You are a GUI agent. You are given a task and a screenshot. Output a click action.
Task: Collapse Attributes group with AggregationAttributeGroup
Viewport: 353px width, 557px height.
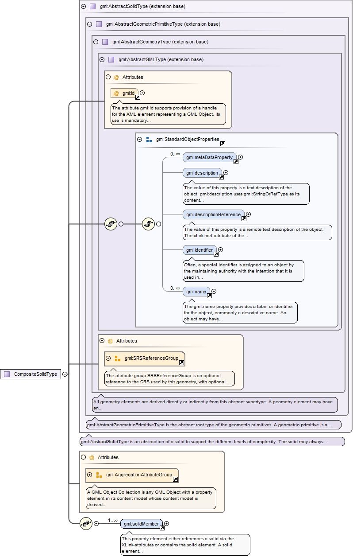click(83, 457)
